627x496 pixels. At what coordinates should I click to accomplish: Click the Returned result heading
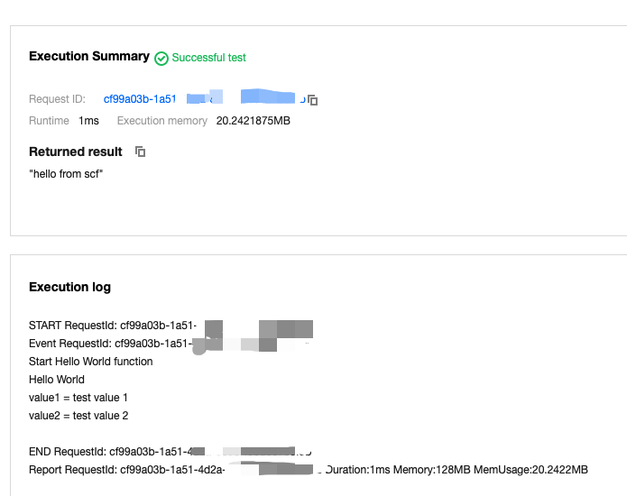tap(76, 152)
